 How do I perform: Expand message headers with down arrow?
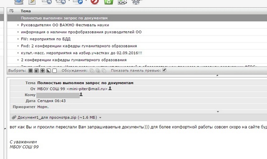coord(218,112)
